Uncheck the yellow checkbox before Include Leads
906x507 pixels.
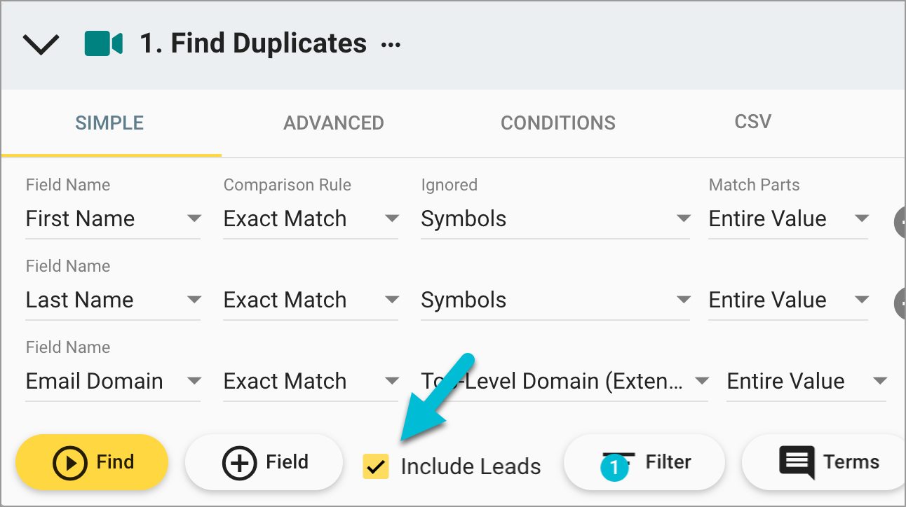pyautogui.click(x=377, y=466)
